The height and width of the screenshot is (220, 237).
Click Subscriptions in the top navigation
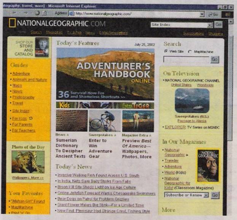(x=194, y=34)
